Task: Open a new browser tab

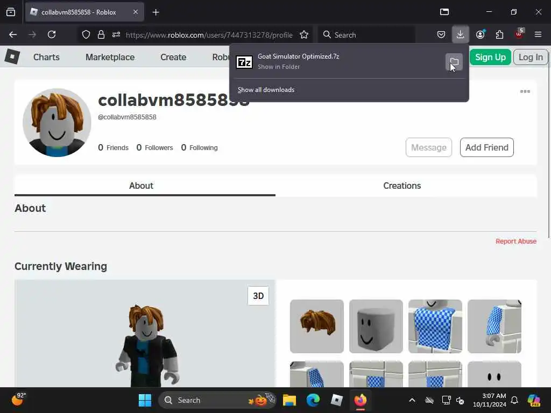Action: [156, 12]
